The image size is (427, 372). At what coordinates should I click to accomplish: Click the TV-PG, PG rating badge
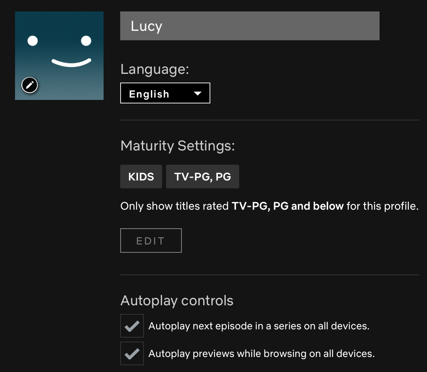(202, 177)
